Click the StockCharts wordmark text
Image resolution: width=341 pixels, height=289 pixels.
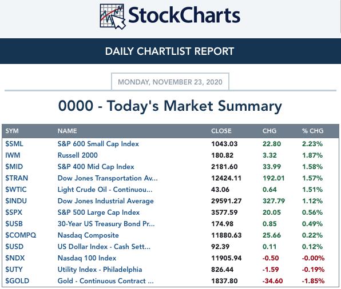(x=184, y=15)
